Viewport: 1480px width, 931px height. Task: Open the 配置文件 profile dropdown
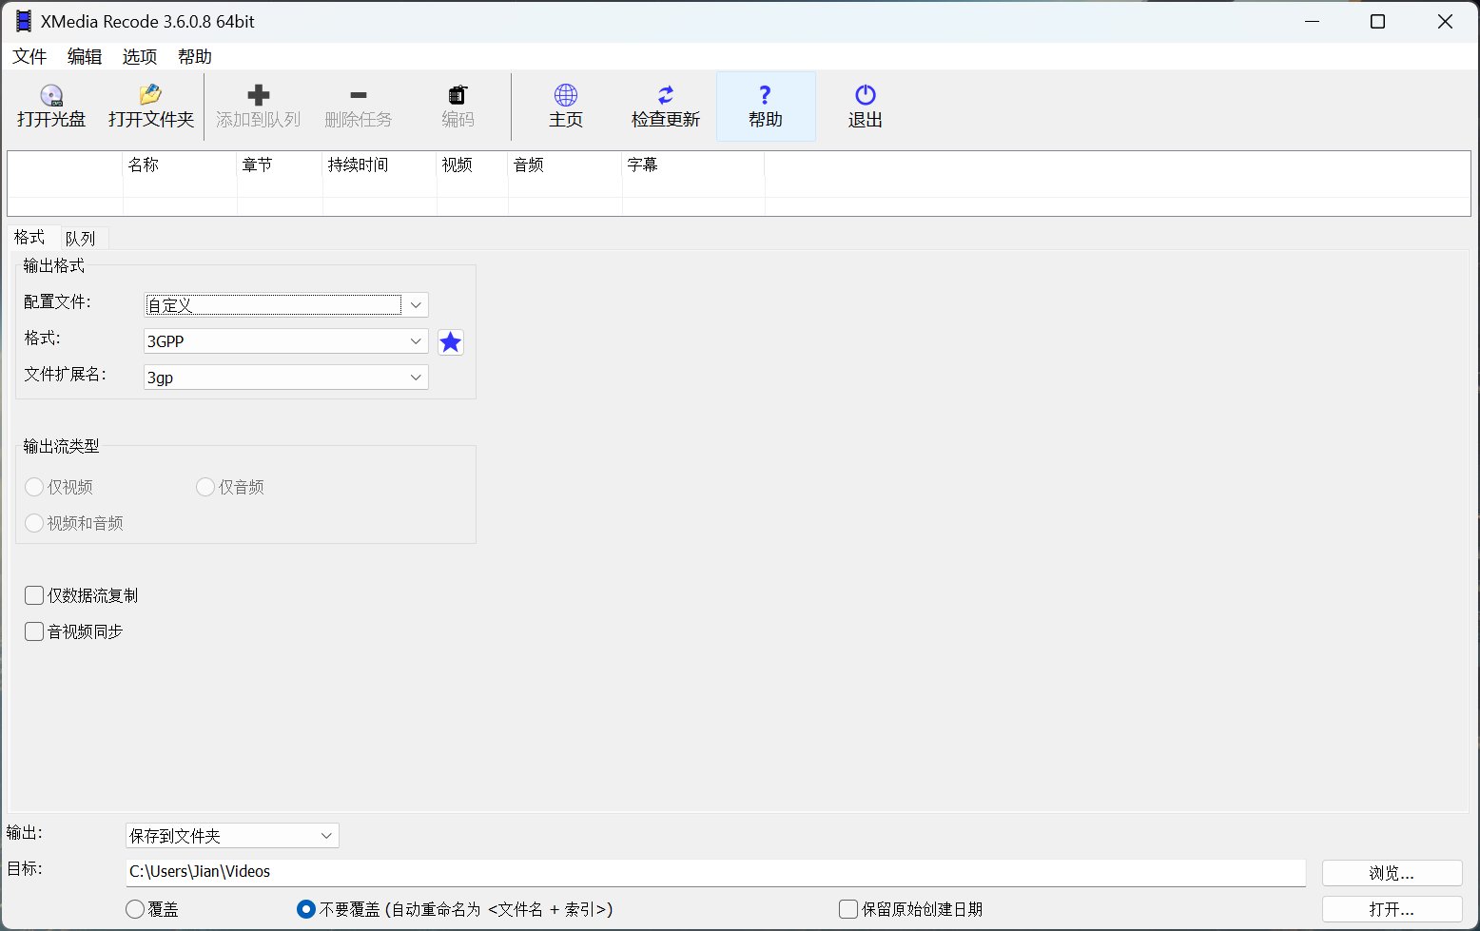click(416, 304)
